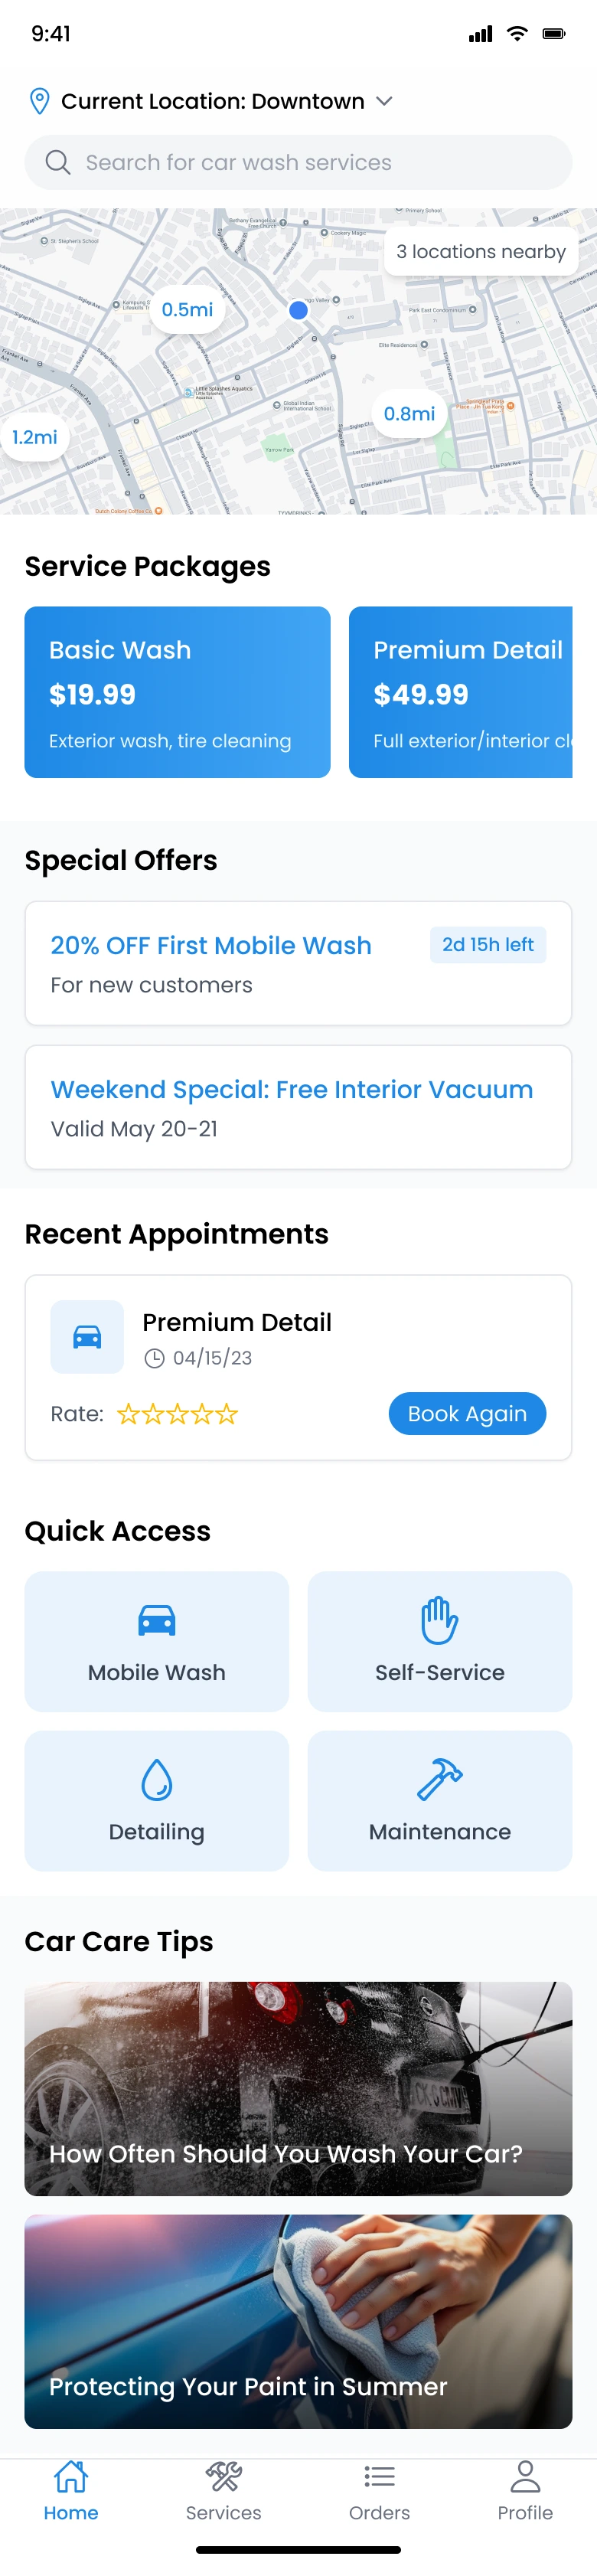Open the Protecting Your Paint in Summer tip
The width and height of the screenshot is (597, 2576).
(298, 2321)
